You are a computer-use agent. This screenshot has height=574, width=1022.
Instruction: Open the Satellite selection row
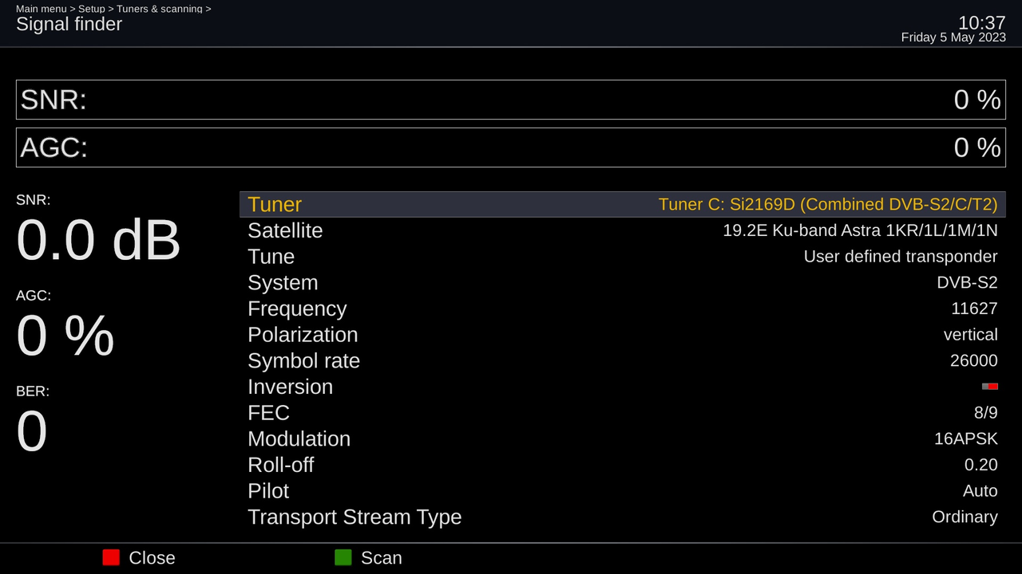pos(622,230)
